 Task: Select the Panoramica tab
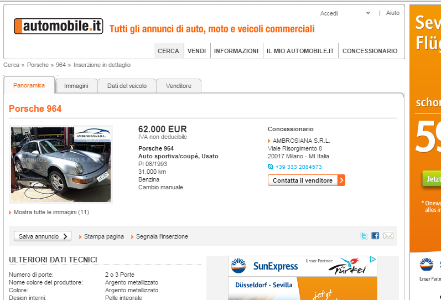(29, 85)
